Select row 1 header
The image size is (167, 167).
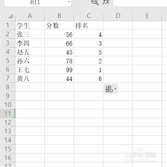tap(8, 25)
